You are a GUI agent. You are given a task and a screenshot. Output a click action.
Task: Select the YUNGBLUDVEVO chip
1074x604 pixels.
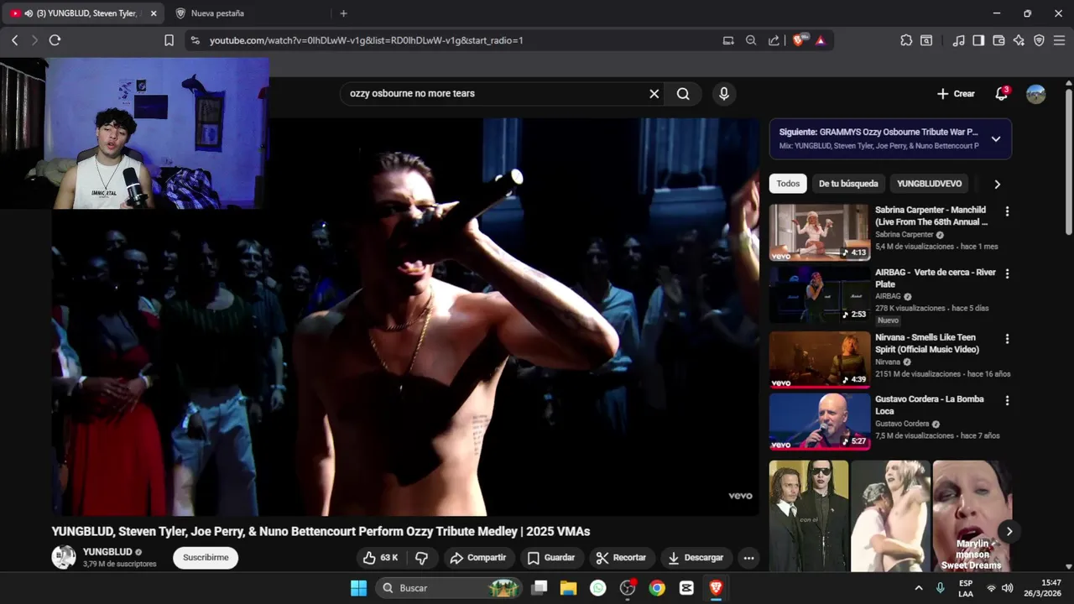[929, 184]
